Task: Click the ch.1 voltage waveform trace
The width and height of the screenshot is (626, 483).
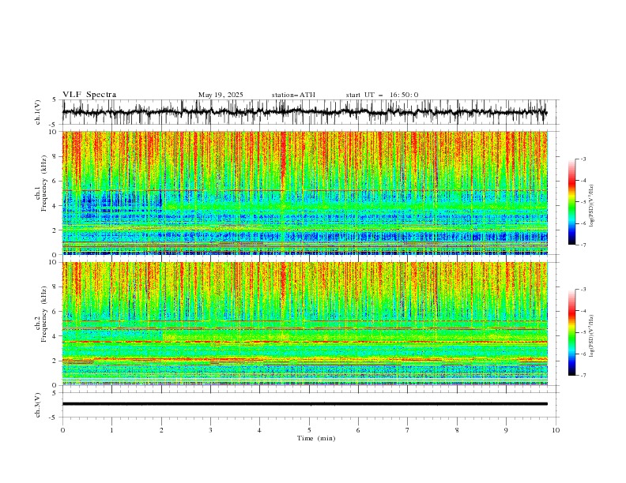Action: (x=304, y=112)
